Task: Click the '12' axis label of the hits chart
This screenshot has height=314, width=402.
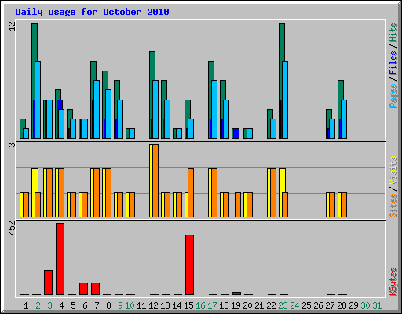Action: click(x=12, y=26)
